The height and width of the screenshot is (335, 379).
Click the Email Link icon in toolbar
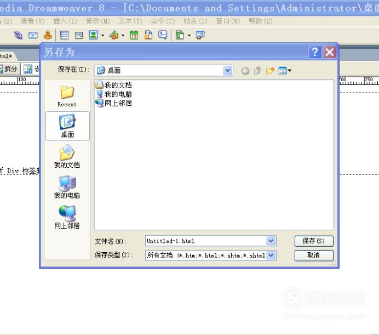[x=33, y=35]
